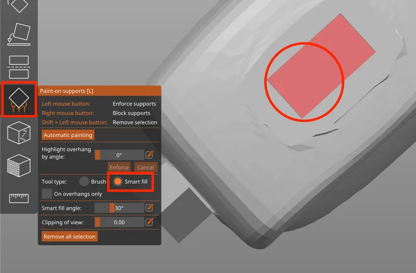Edit the Clipping of view value
This screenshot has height=273, width=416.
coord(149,222)
